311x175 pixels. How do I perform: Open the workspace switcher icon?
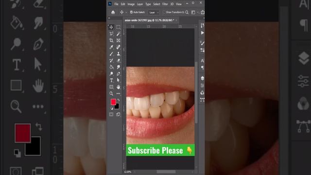click(193, 12)
